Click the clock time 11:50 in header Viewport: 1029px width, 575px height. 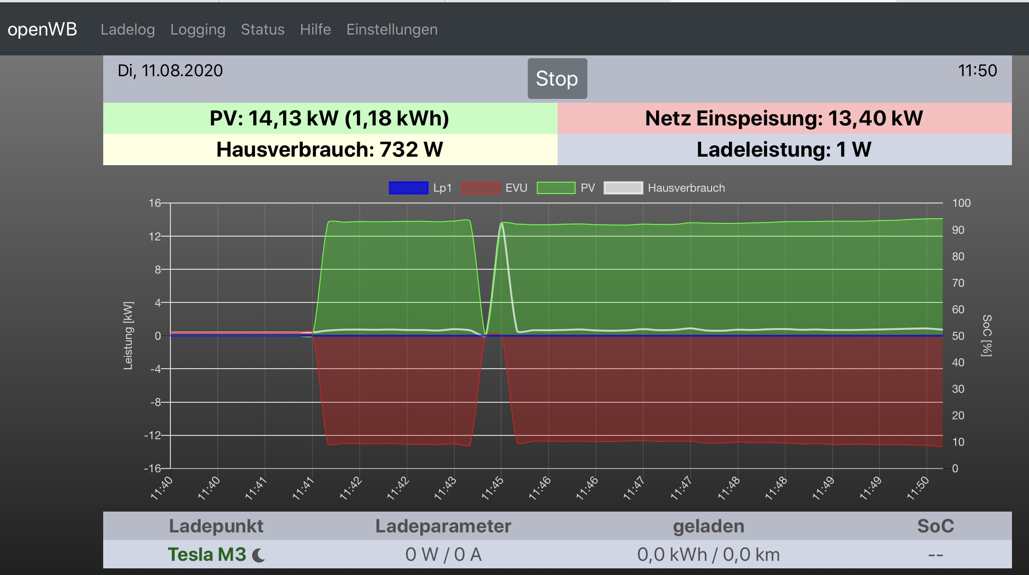(977, 71)
